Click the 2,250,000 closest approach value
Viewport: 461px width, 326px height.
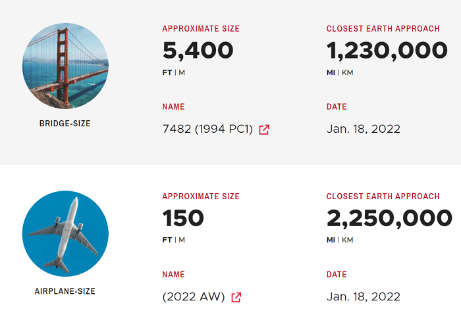coord(389,218)
